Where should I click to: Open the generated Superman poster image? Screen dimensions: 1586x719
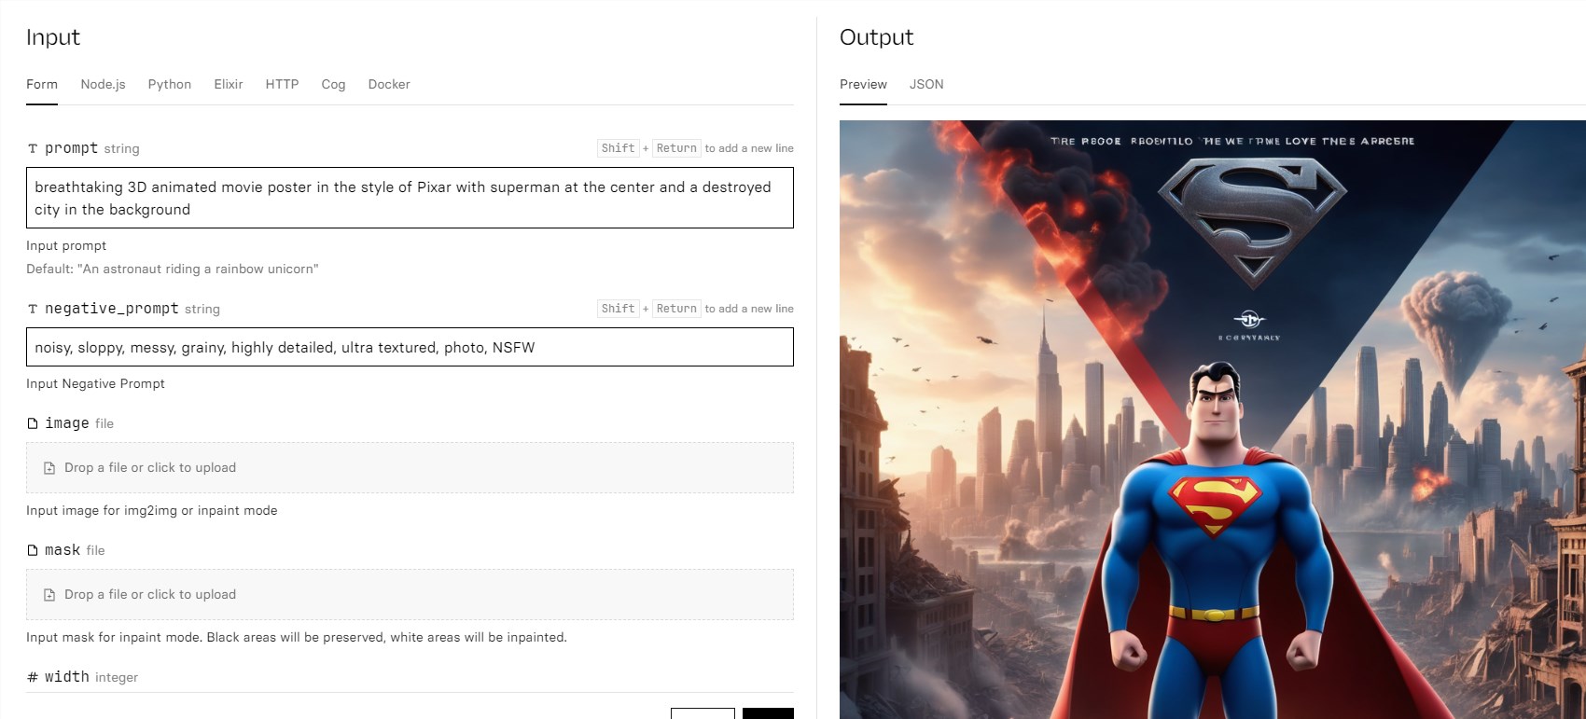click(1212, 420)
